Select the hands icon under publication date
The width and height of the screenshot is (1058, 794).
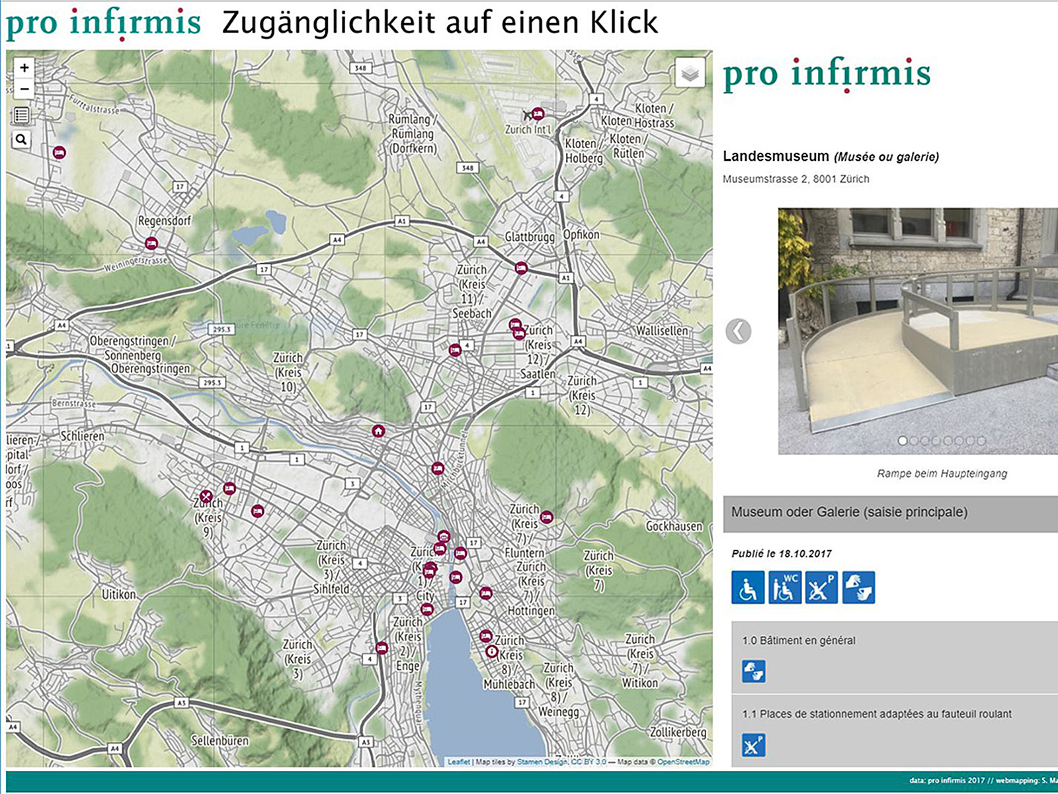pyautogui.click(x=858, y=588)
